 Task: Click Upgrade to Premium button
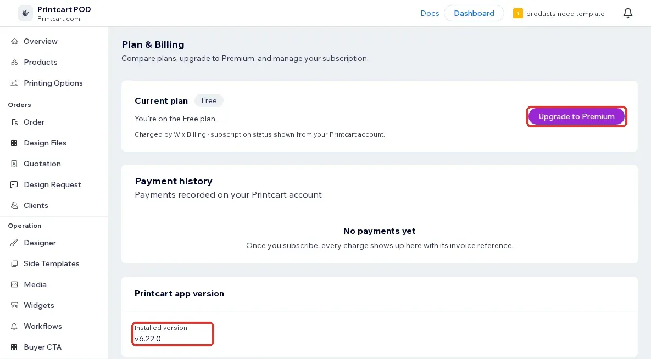pyautogui.click(x=576, y=116)
